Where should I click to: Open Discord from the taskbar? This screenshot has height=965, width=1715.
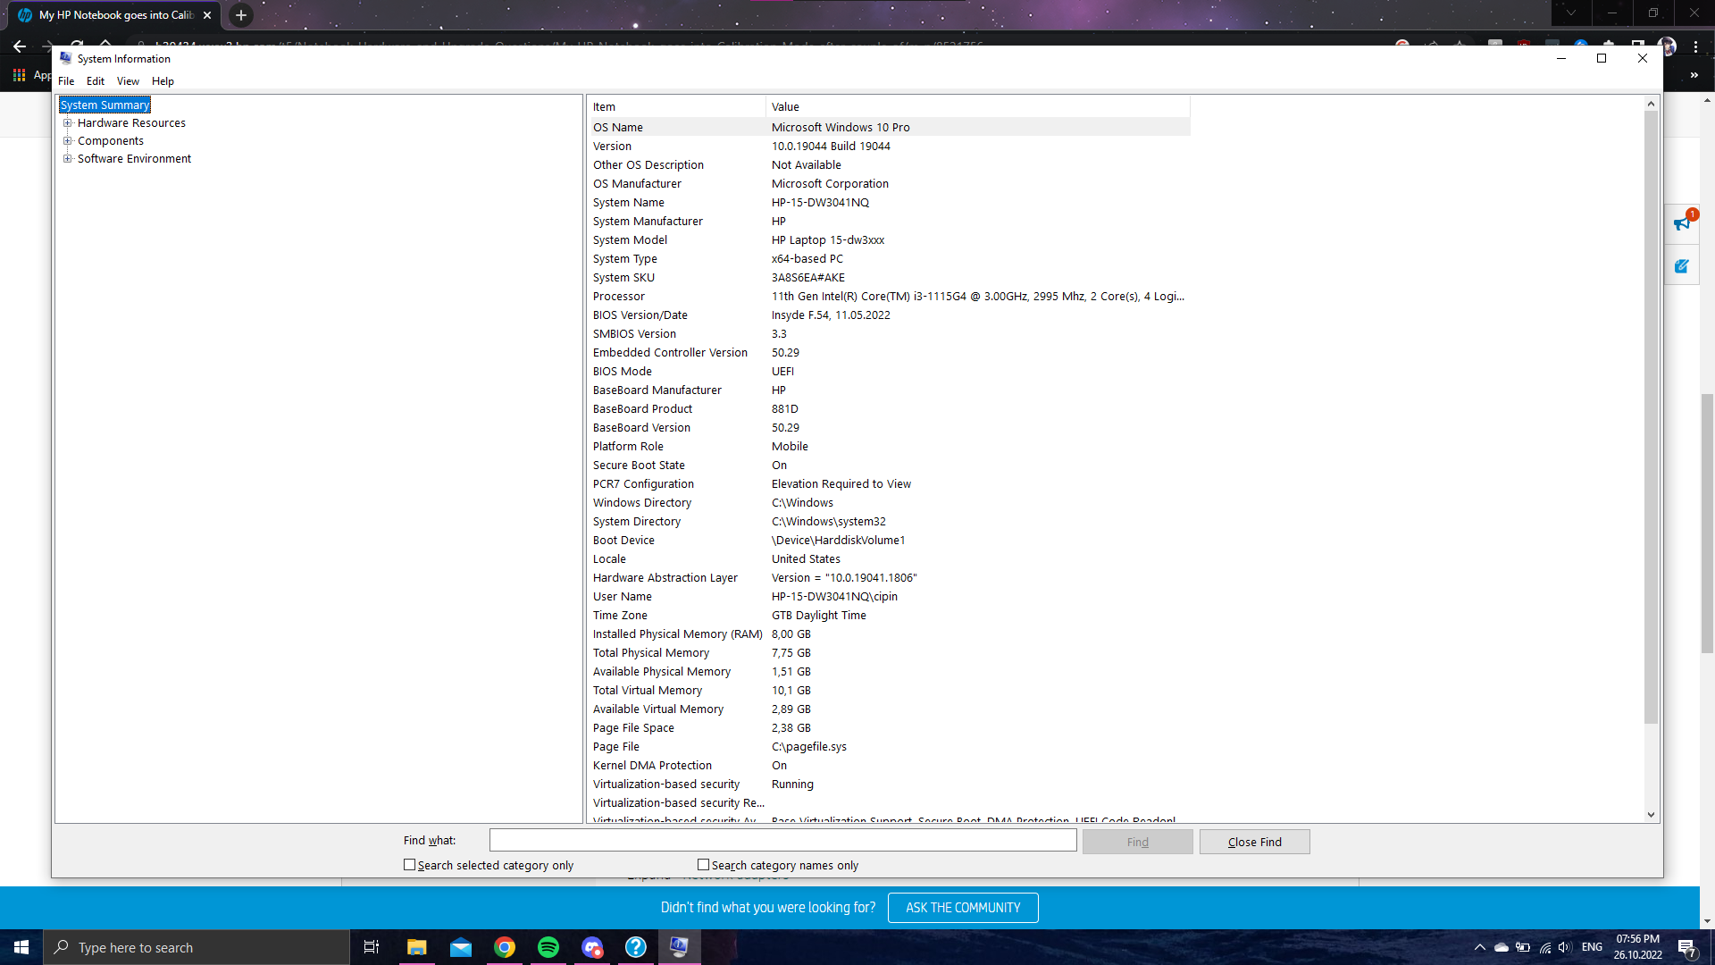[591, 946]
